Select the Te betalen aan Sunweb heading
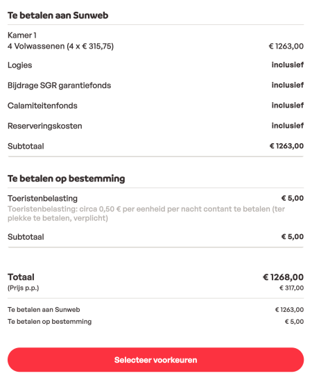This screenshot has height=378, width=312. pyautogui.click(x=58, y=15)
